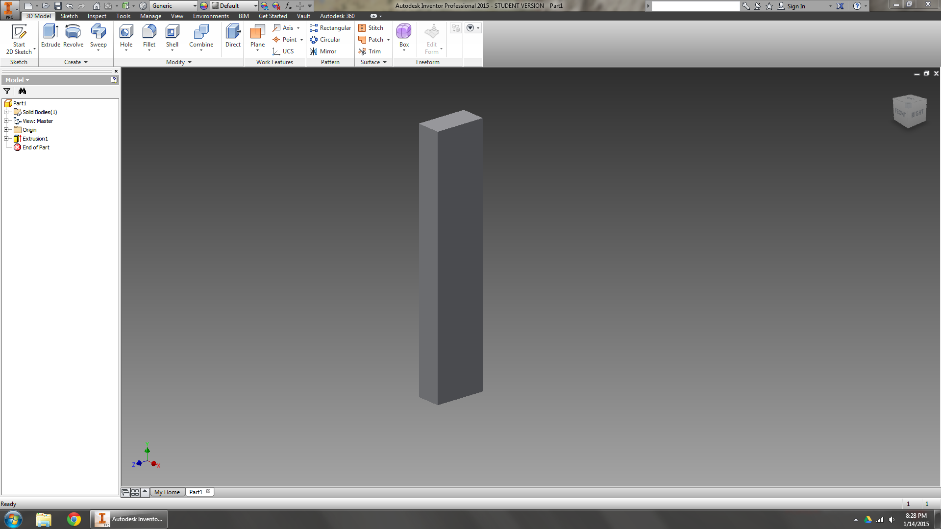Expand the Extrusion1 node
Viewport: 941px width, 529px height.
pos(7,139)
